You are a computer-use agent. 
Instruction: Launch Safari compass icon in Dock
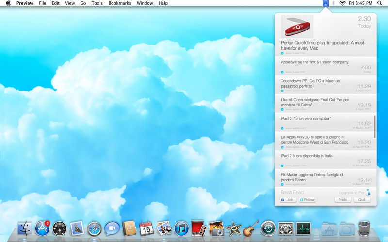point(94,228)
